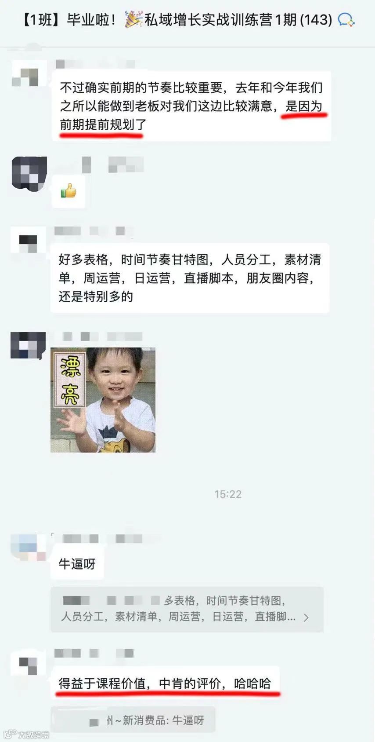Tap the party popper emoji in the title
This screenshot has width=375, height=742.
133,20
